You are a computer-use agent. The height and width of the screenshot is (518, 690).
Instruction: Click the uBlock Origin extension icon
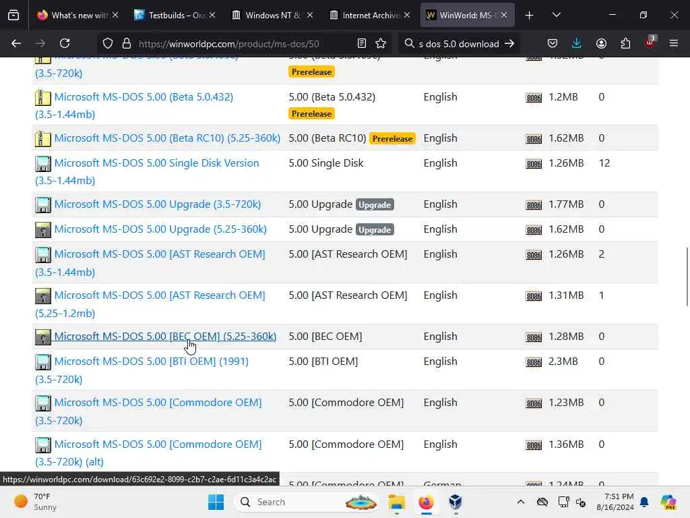tap(650, 42)
